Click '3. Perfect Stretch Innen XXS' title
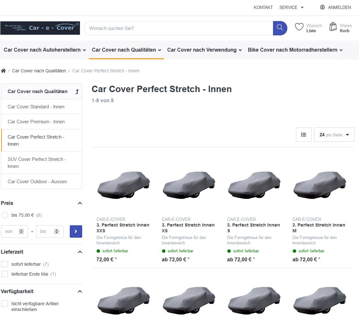359x318 pixels. click(123, 228)
